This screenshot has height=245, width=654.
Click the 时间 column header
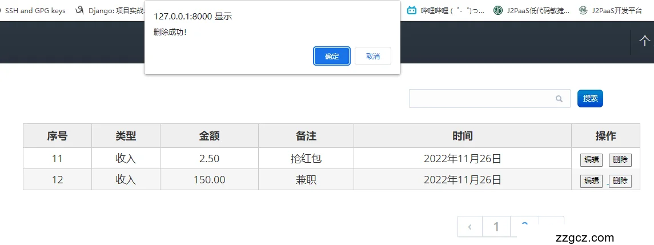[462, 136]
